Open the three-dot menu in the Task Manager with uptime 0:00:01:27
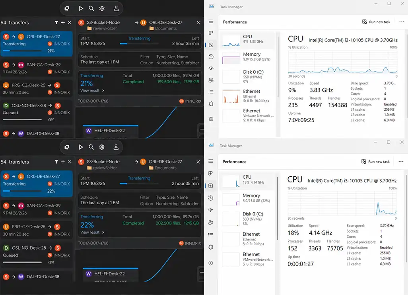 (x=401, y=162)
